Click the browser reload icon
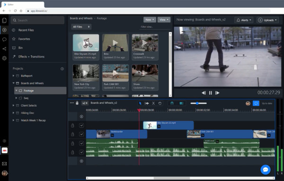This screenshot has width=284, height=181. (16, 11)
